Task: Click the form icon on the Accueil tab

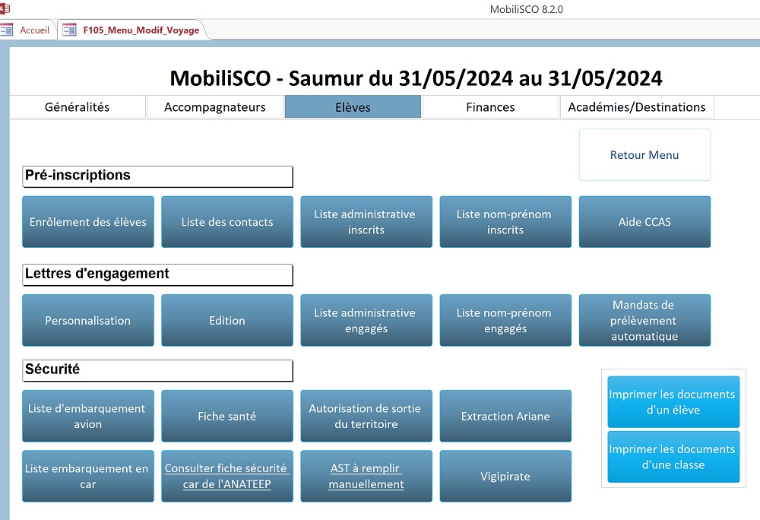Action: pyautogui.click(x=6, y=30)
